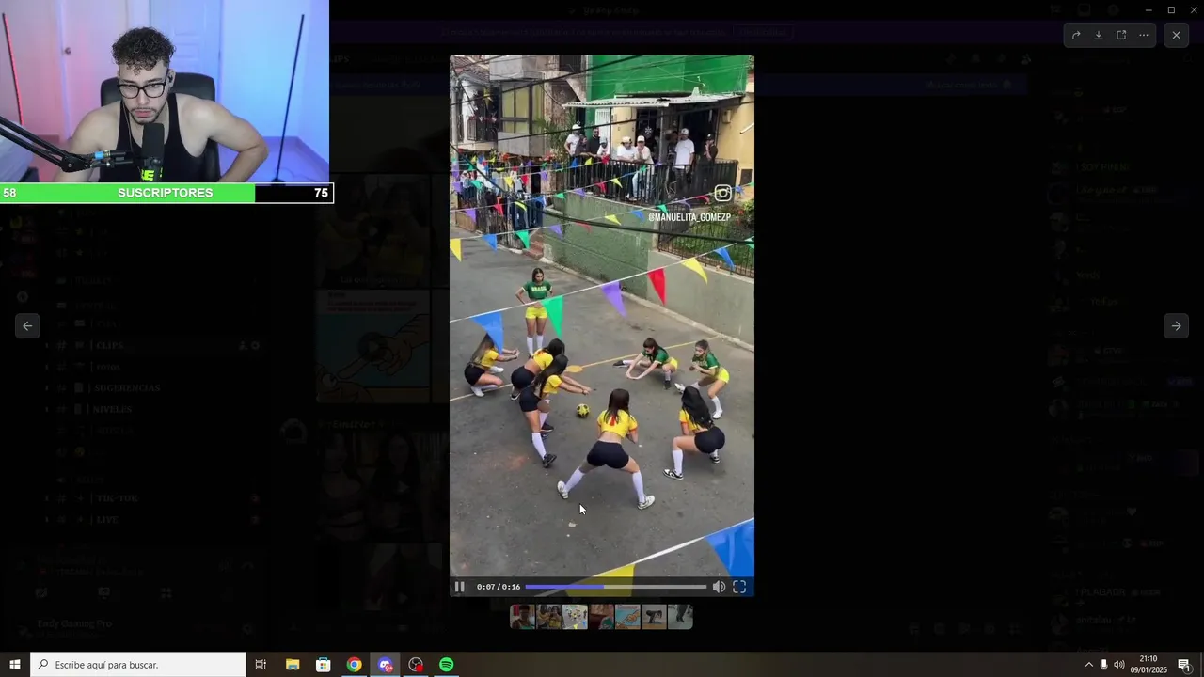
Task: Open the video in browser icon
Action: (1121, 35)
